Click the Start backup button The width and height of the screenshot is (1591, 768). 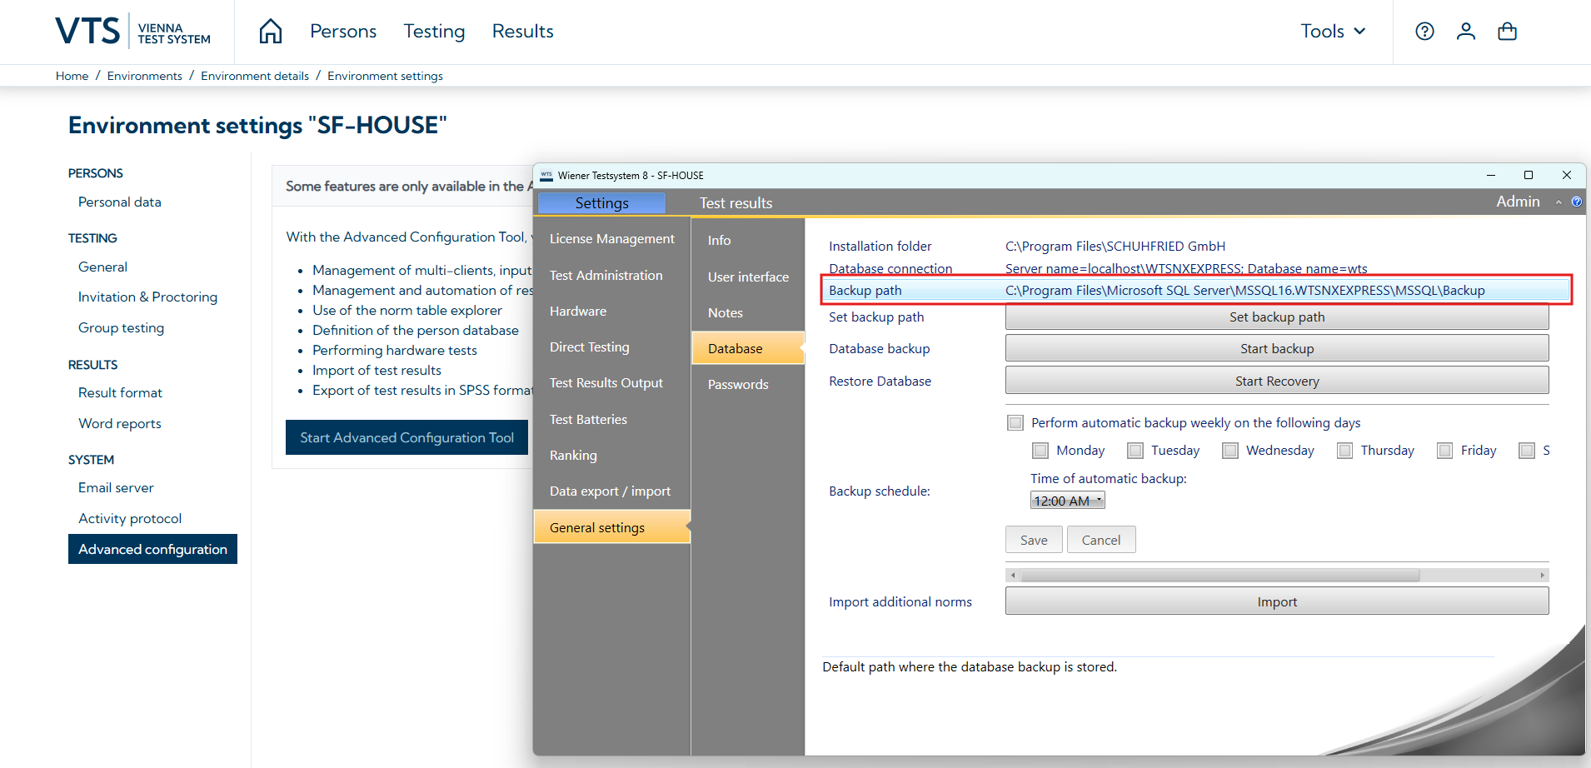[x=1277, y=349]
